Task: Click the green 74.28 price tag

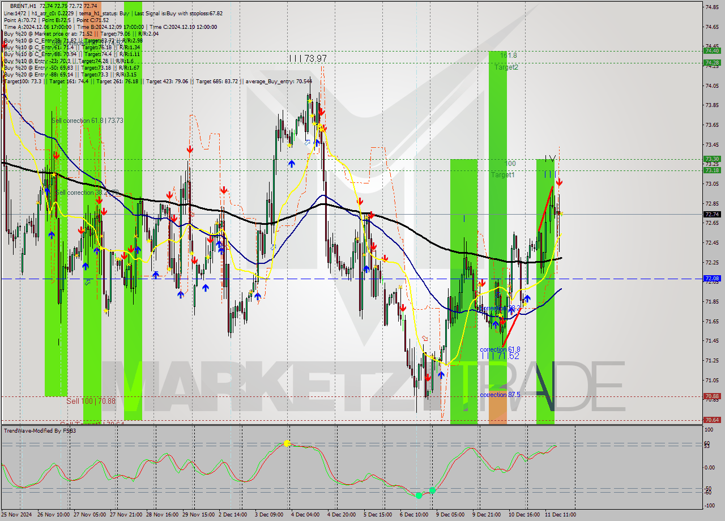Action: (711, 63)
